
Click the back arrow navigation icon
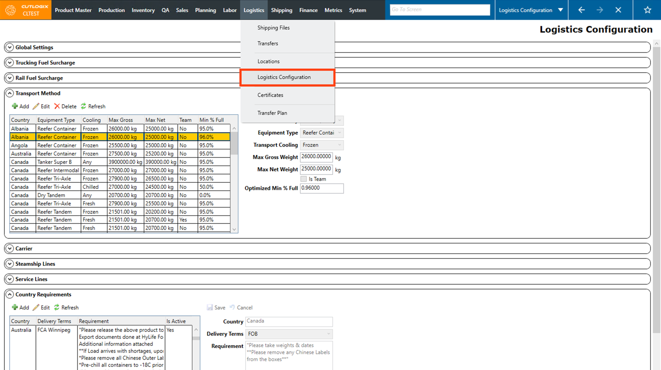click(581, 10)
